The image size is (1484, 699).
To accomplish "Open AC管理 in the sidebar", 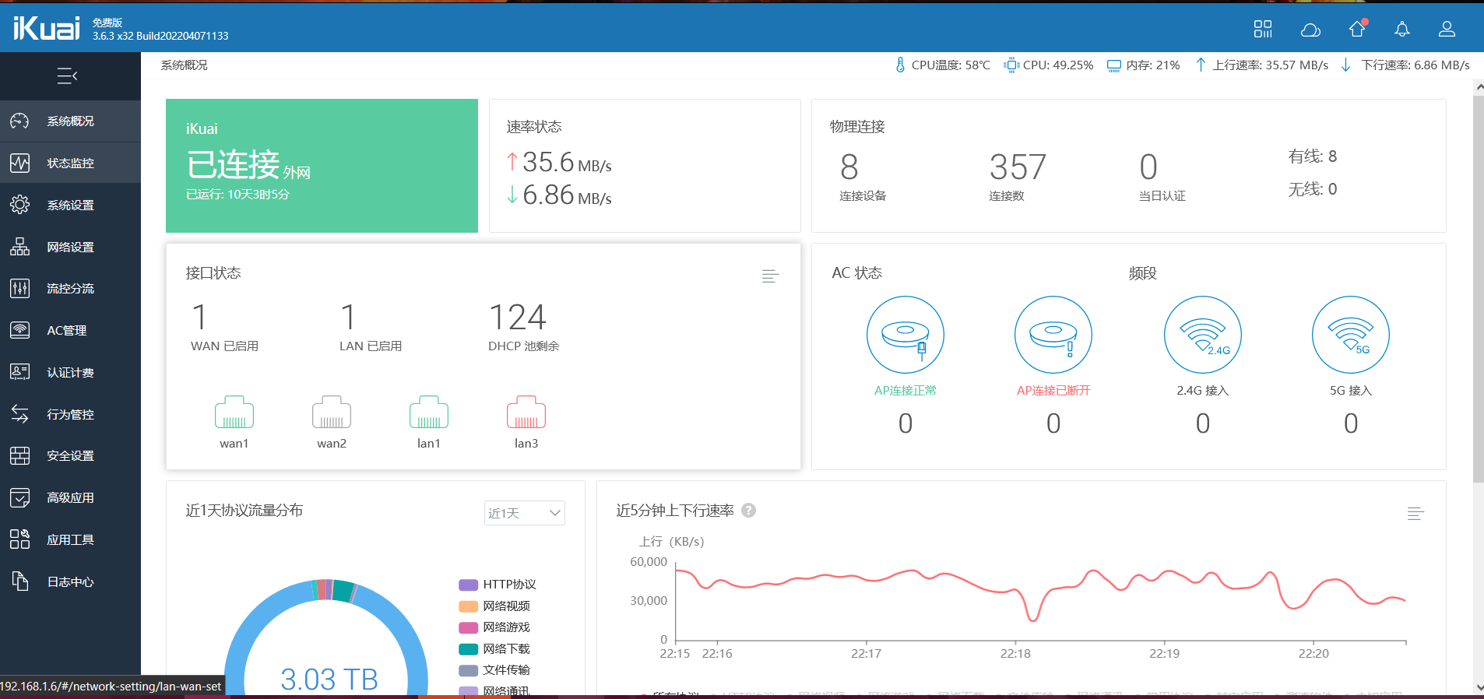I will [x=70, y=330].
